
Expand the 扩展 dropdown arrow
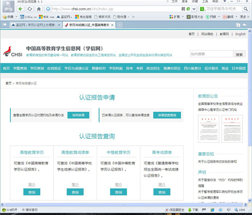(183, 17)
